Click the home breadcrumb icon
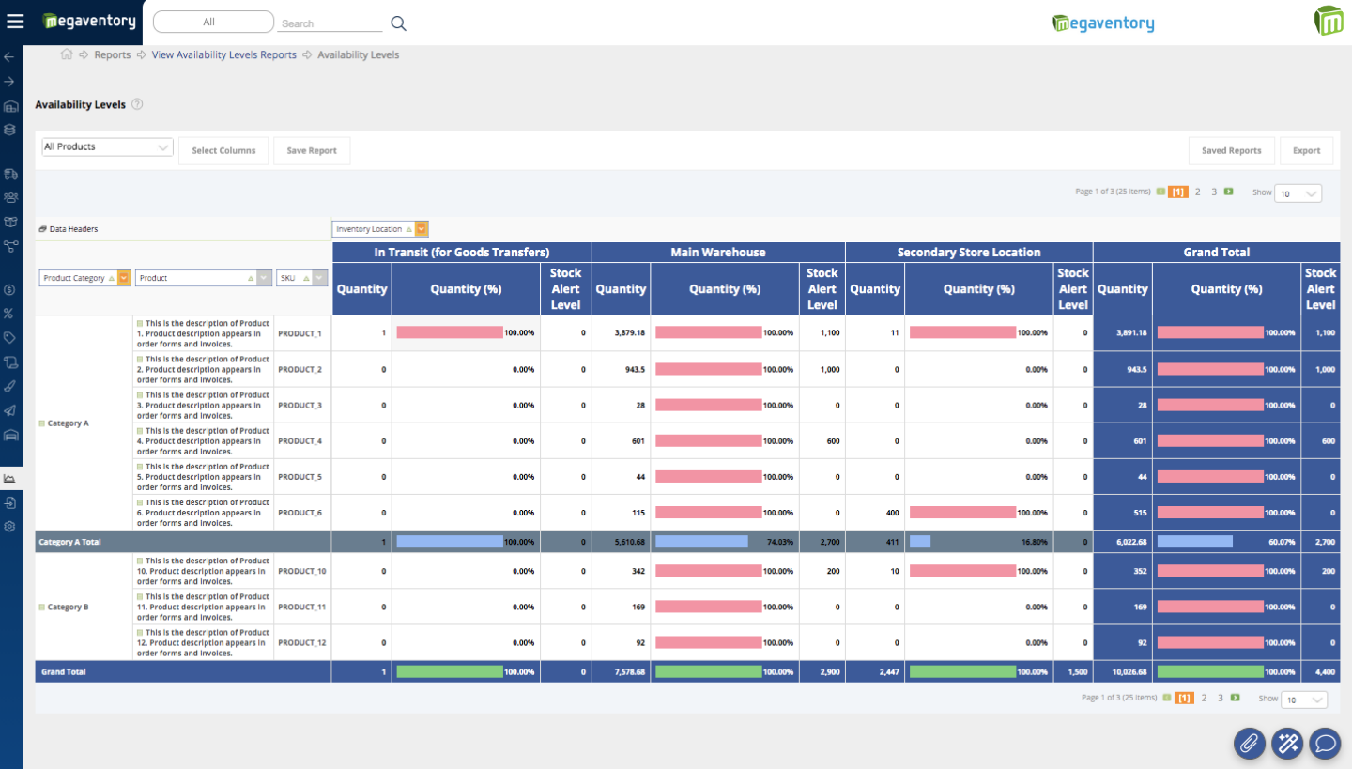This screenshot has height=769, width=1352. [x=67, y=54]
